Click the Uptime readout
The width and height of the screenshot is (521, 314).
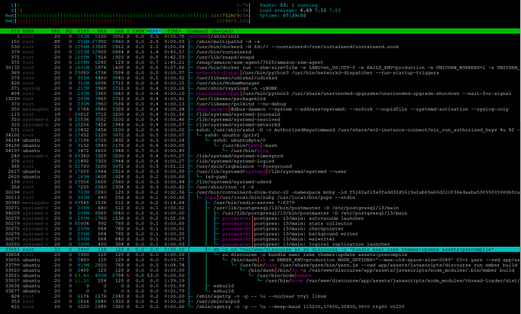click(282, 16)
